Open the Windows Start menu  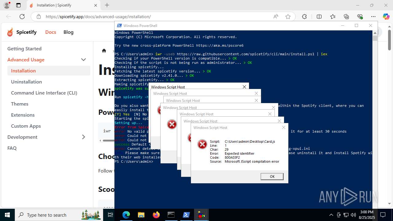[x=7, y=215]
